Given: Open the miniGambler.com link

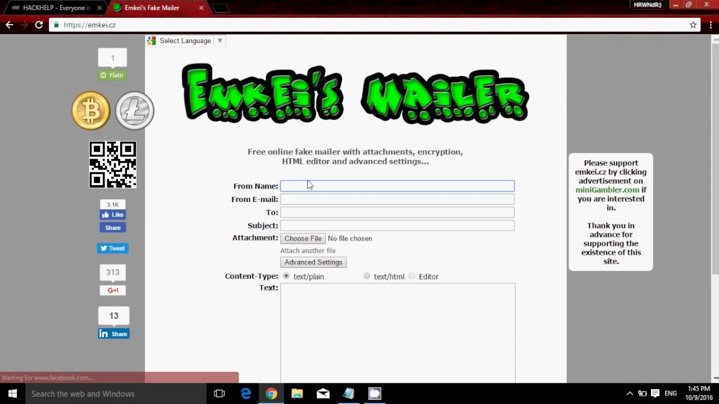Looking at the screenshot, I should click(x=607, y=190).
